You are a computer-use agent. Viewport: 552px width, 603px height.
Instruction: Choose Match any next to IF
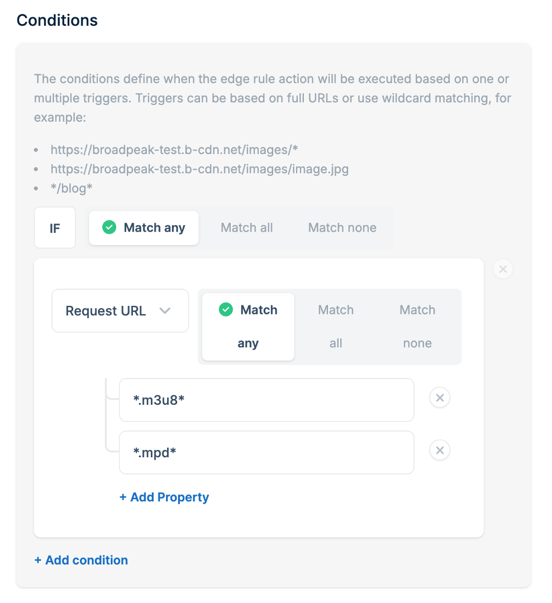(x=144, y=228)
